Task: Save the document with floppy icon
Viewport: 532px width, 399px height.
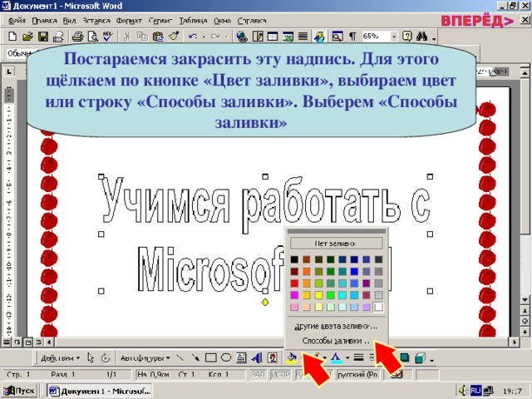Action: [x=43, y=36]
